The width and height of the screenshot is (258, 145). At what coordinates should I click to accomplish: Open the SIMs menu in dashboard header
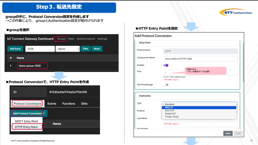(71, 39)
